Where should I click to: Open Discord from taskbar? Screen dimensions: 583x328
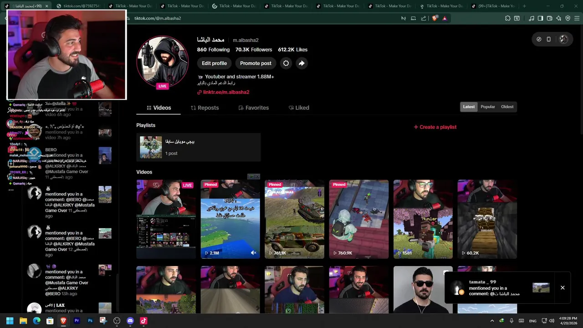(x=130, y=321)
